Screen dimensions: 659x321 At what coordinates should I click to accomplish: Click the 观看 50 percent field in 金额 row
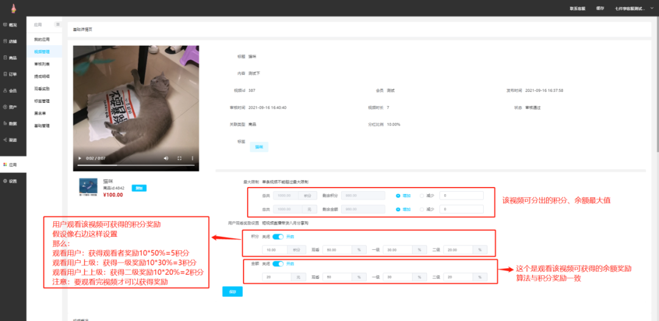[337, 277]
